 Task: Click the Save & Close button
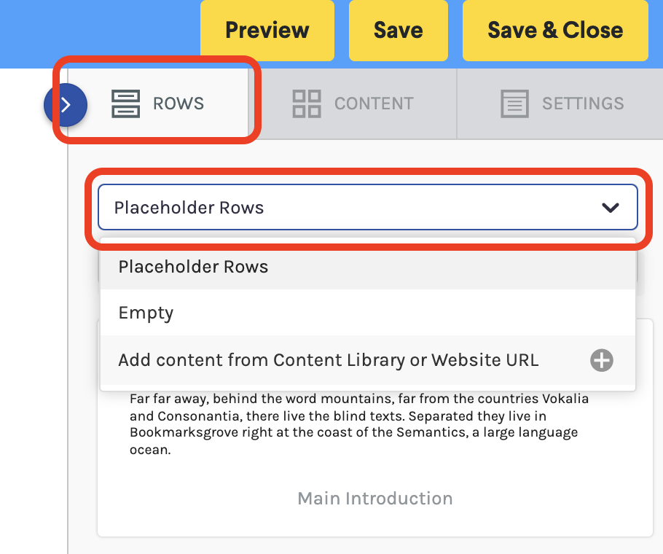click(555, 31)
